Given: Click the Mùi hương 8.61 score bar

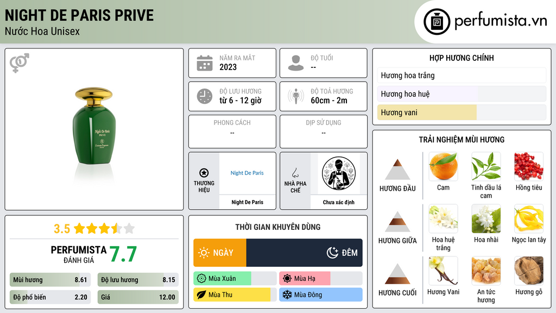Looking at the screenshot, I should [50, 280].
